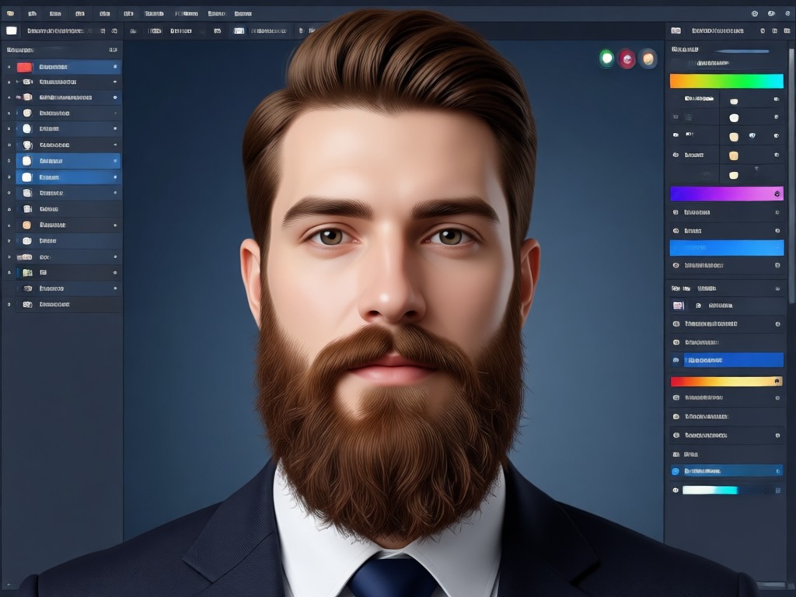
Task: Click the small icon on the purple gradient bar
Action: click(777, 194)
